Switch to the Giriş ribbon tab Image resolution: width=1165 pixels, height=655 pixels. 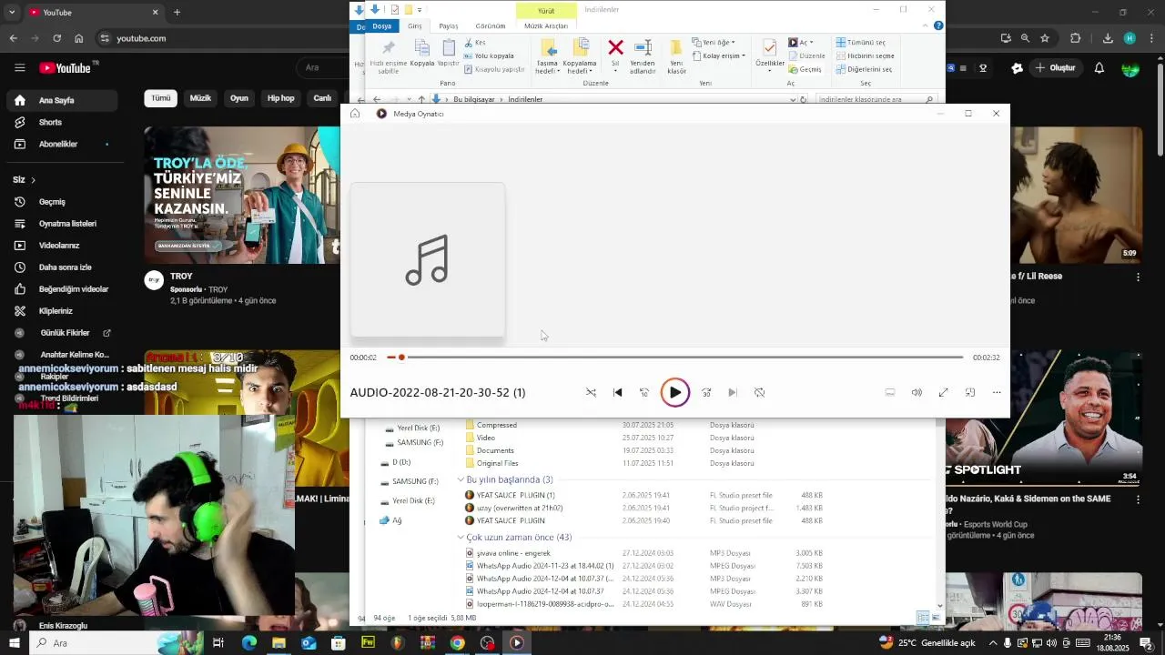tap(414, 26)
